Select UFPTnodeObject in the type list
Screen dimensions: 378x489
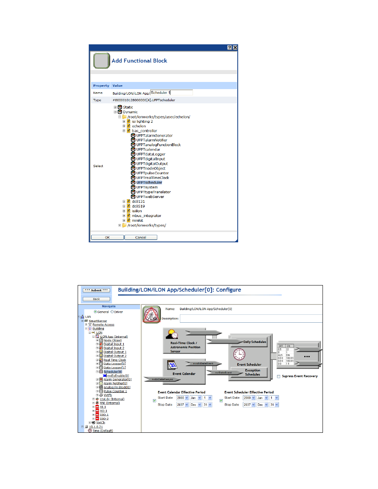coord(151,168)
